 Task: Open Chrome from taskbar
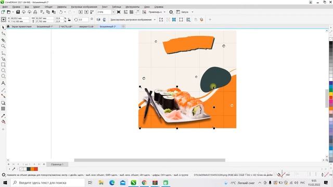tap(144, 182)
